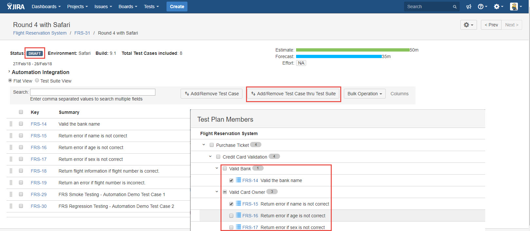Open the Dashboards menu

point(46,7)
